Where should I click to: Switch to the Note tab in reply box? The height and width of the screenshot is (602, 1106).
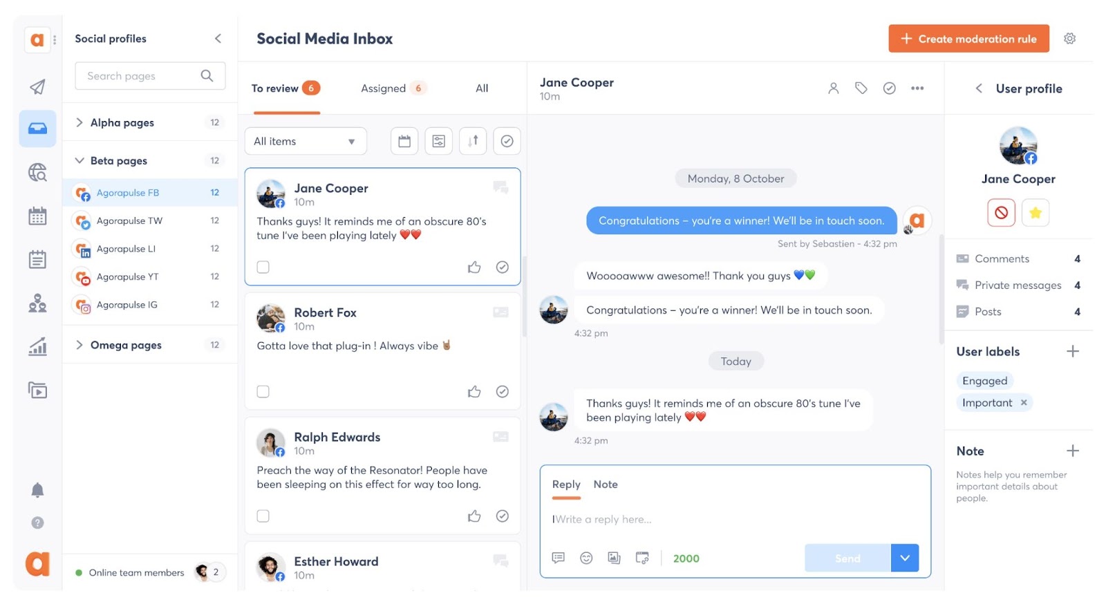point(606,485)
